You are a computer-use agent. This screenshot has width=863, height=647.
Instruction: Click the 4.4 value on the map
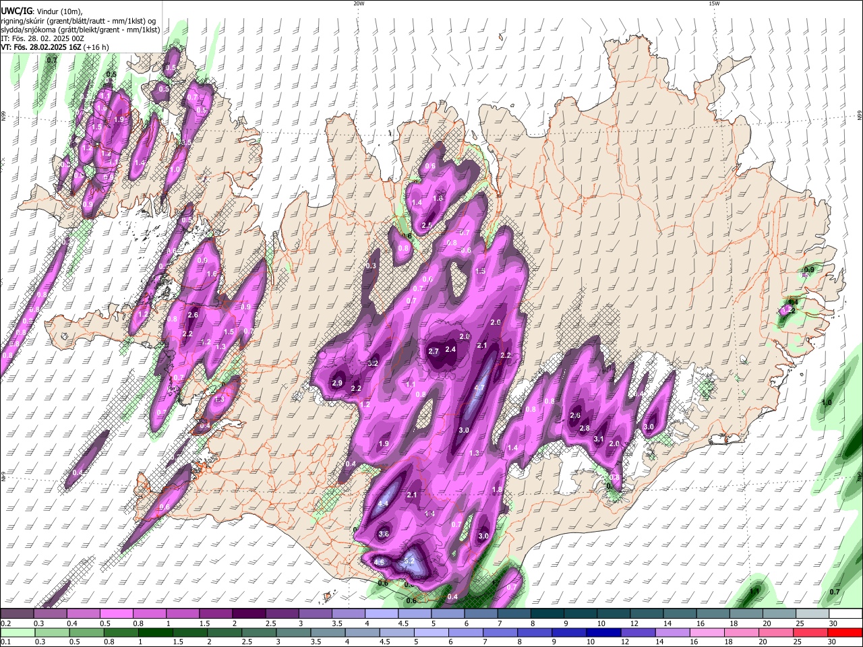[384, 503]
